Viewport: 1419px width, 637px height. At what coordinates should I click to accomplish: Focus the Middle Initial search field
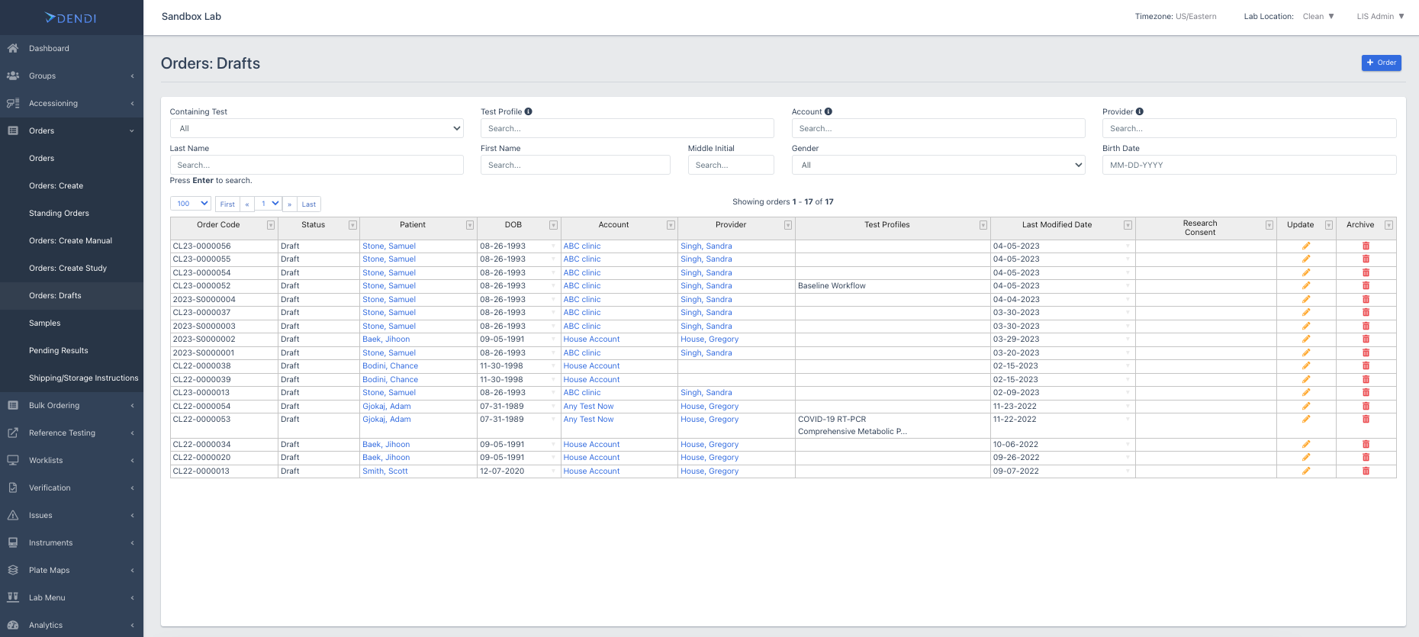[x=731, y=165]
